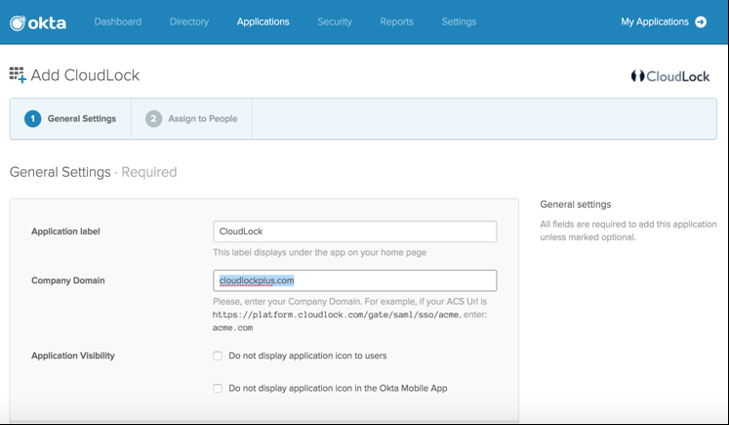This screenshot has height=425, width=729.
Task: Click the example ACS URL text
Action: tap(336, 315)
